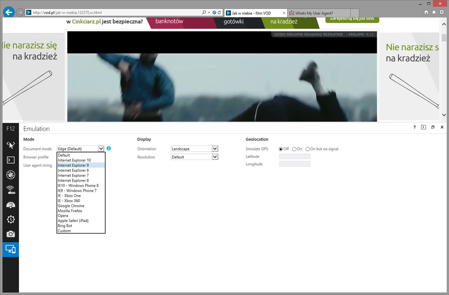Go back with the browser back button
Viewport: 449px width, 295px height.
pyautogui.click(x=8, y=12)
